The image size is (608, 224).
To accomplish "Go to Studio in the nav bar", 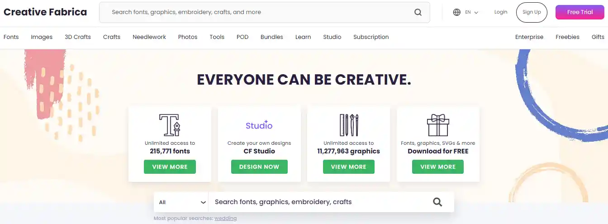I will coord(332,37).
